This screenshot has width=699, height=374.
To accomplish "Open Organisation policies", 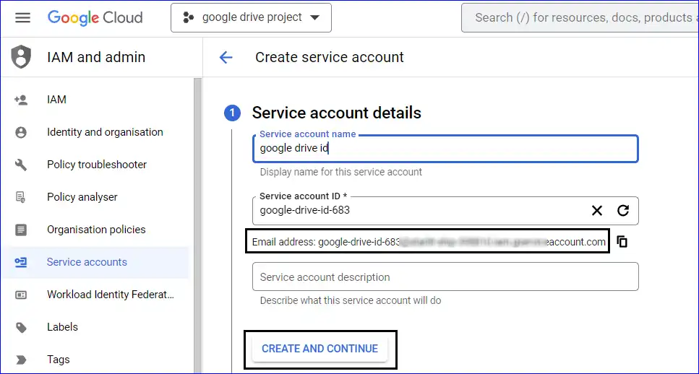I will pos(95,230).
